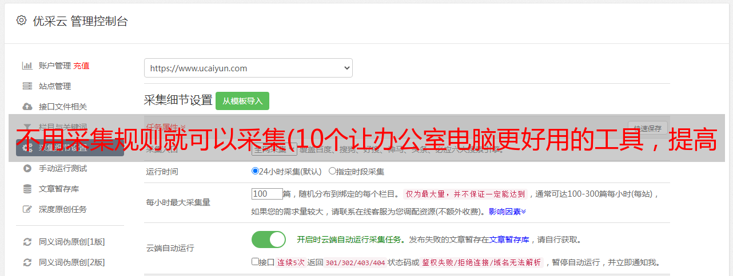This screenshot has width=733, height=276.
Task: Click the 文章暂存库 database icon in sidebar
Action: 27,189
